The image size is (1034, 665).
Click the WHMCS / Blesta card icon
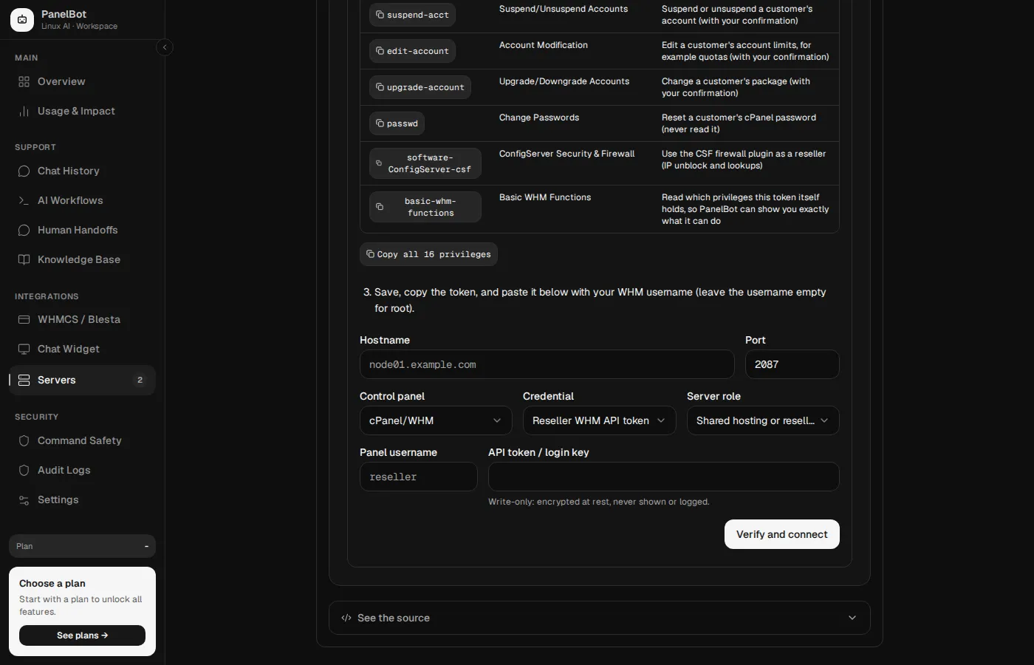[x=24, y=319]
